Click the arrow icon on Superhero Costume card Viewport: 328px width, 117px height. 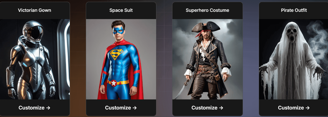coord(221,108)
